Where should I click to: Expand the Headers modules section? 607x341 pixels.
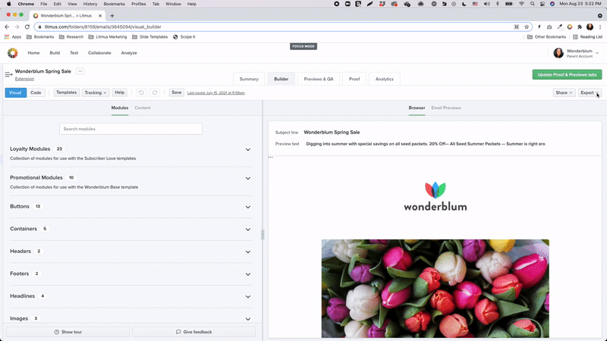(x=248, y=252)
